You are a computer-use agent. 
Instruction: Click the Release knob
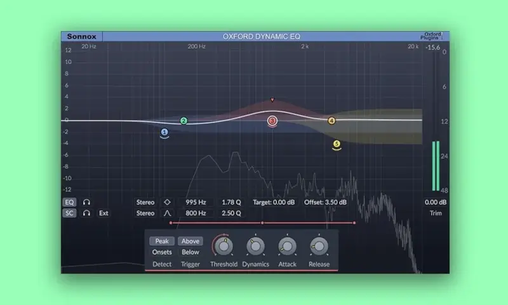tap(319, 247)
